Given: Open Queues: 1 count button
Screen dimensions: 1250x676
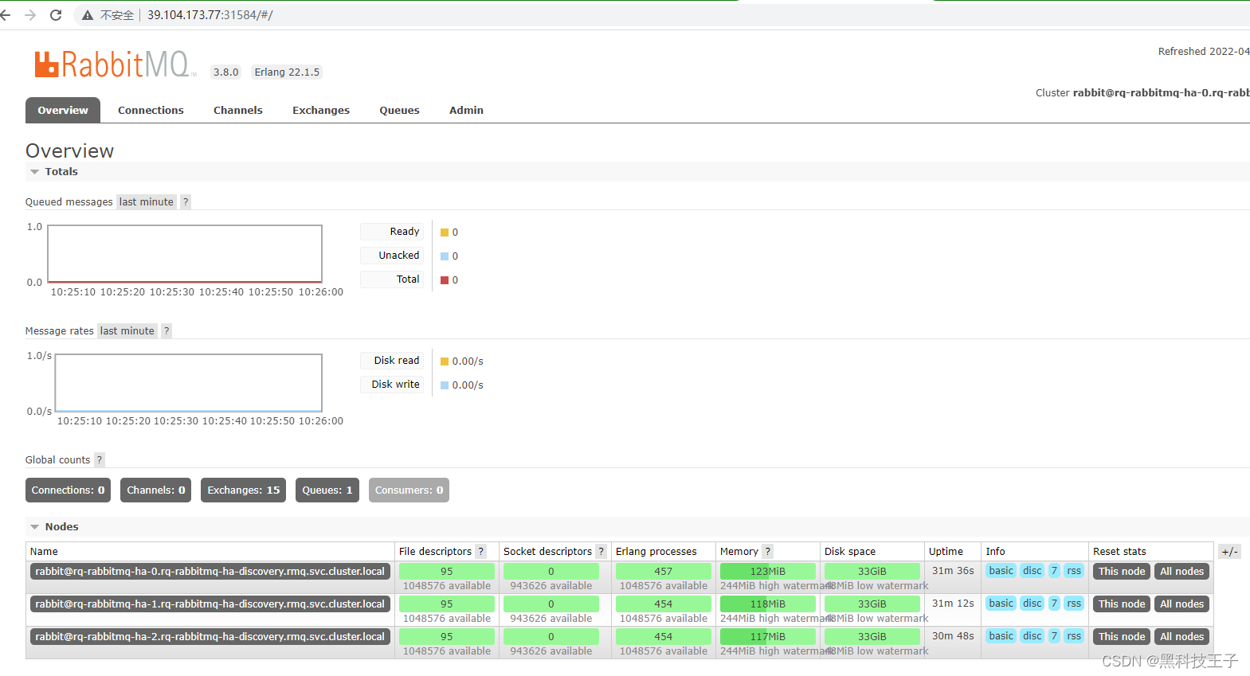Looking at the screenshot, I should 327,490.
